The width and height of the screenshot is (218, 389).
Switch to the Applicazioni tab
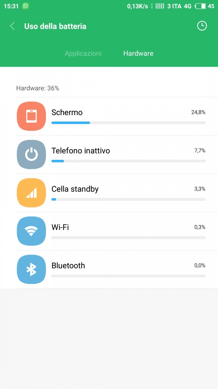(83, 53)
